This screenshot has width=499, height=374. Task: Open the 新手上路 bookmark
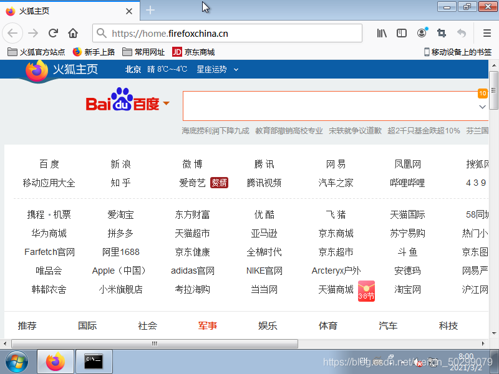[x=94, y=52]
